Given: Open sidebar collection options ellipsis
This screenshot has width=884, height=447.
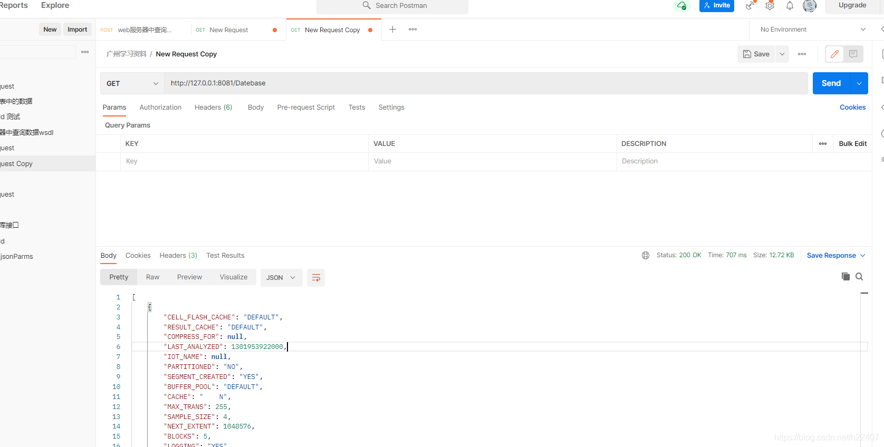Looking at the screenshot, I should (x=85, y=52).
